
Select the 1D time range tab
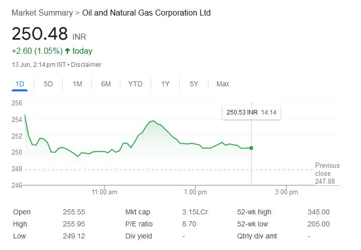point(20,84)
